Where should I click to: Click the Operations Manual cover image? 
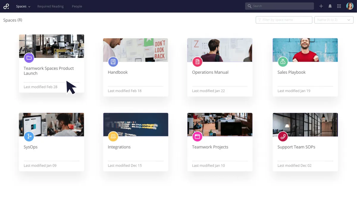(x=220, y=50)
